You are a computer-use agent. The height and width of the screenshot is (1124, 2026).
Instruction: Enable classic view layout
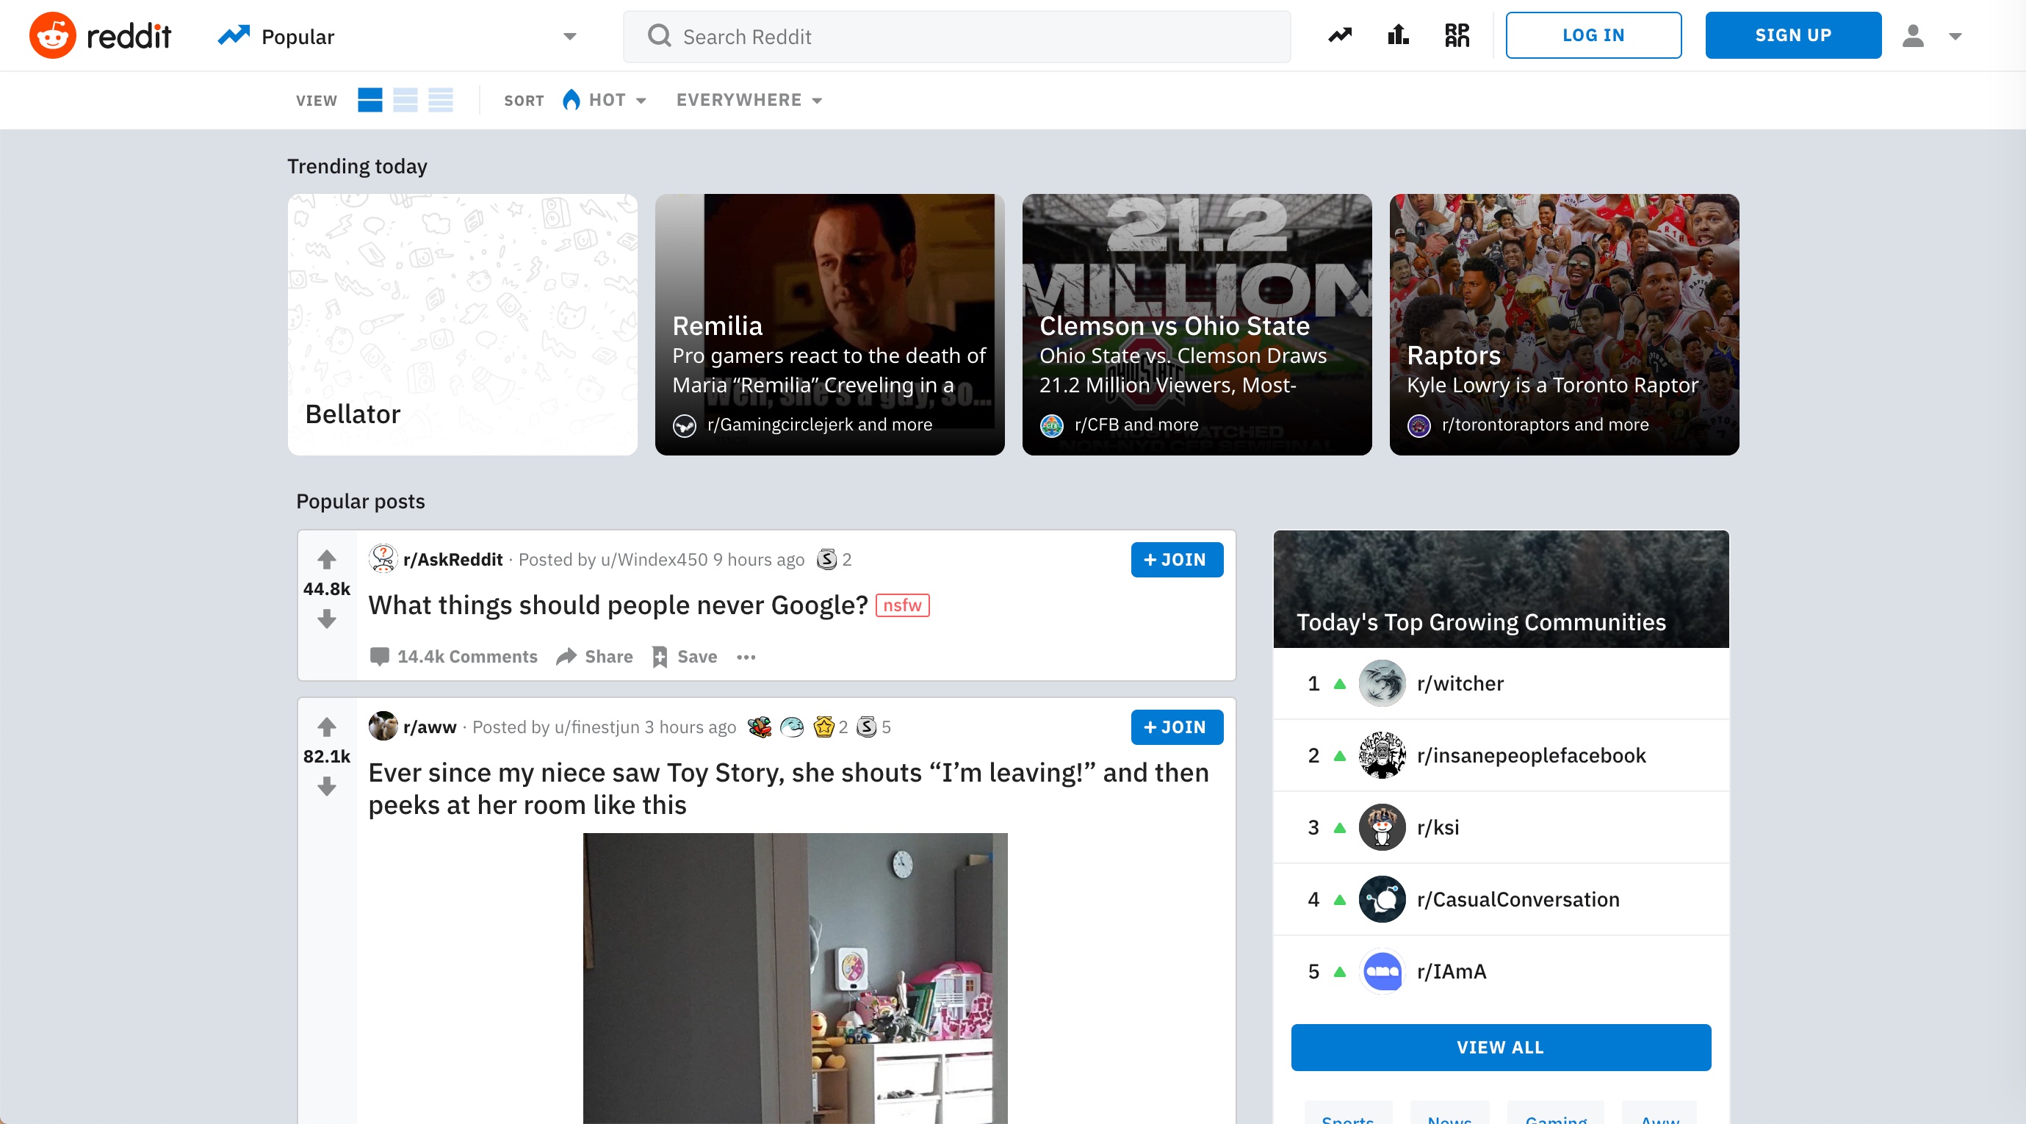[x=404, y=100]
